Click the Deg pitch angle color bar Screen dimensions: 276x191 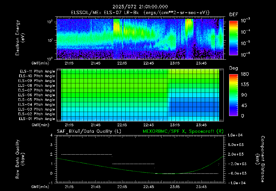point(233,95)
